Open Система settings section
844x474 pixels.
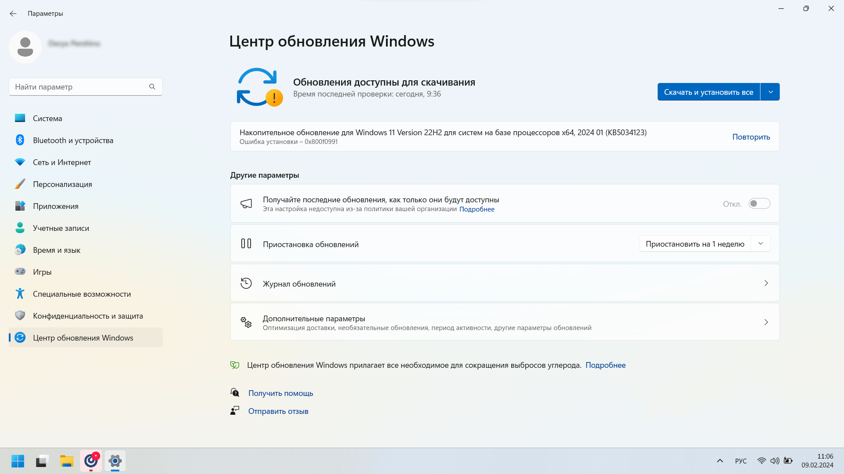86,118
